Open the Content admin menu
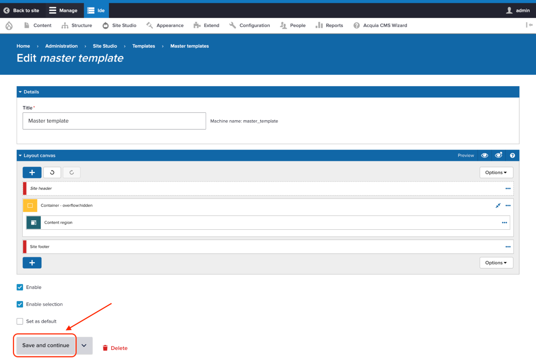This screenshot has width=536, height=358. 38,25
